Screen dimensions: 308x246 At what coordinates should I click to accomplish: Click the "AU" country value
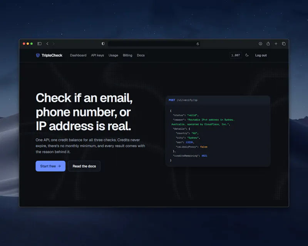(x=194, y=133)
